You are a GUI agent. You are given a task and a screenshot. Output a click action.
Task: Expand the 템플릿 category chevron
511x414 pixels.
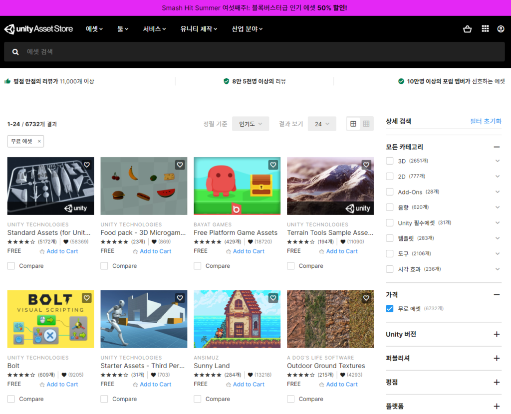498,238
